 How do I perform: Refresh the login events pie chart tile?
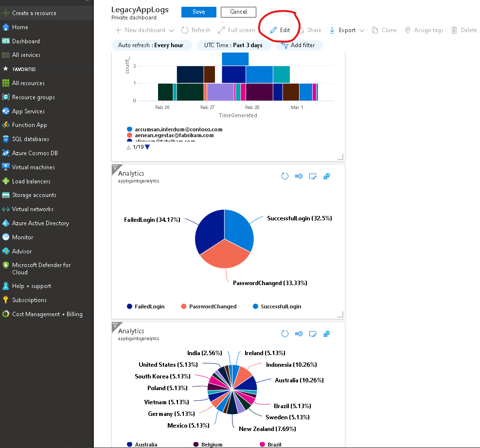click(285, 176)
